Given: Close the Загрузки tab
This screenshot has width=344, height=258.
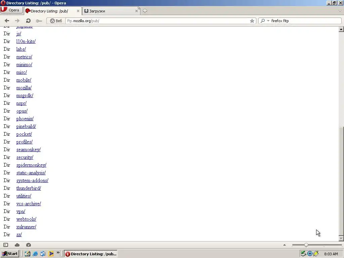Looking at the screenshot, I should point(136,11).
